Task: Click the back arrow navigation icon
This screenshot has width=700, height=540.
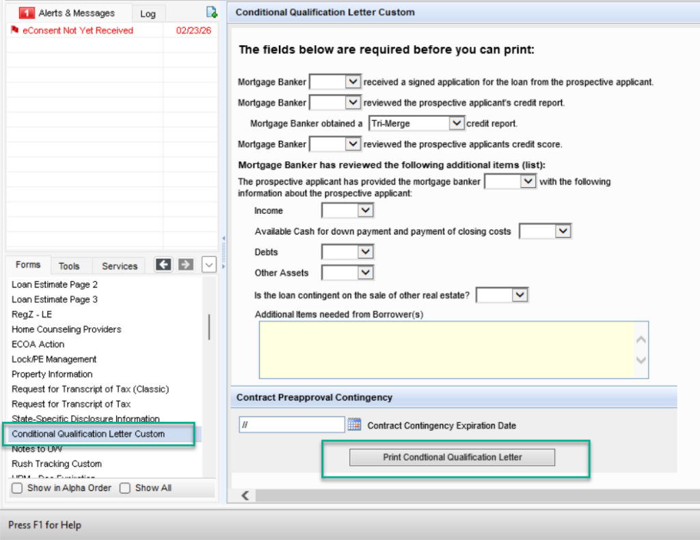Action: tap(163, 265)
